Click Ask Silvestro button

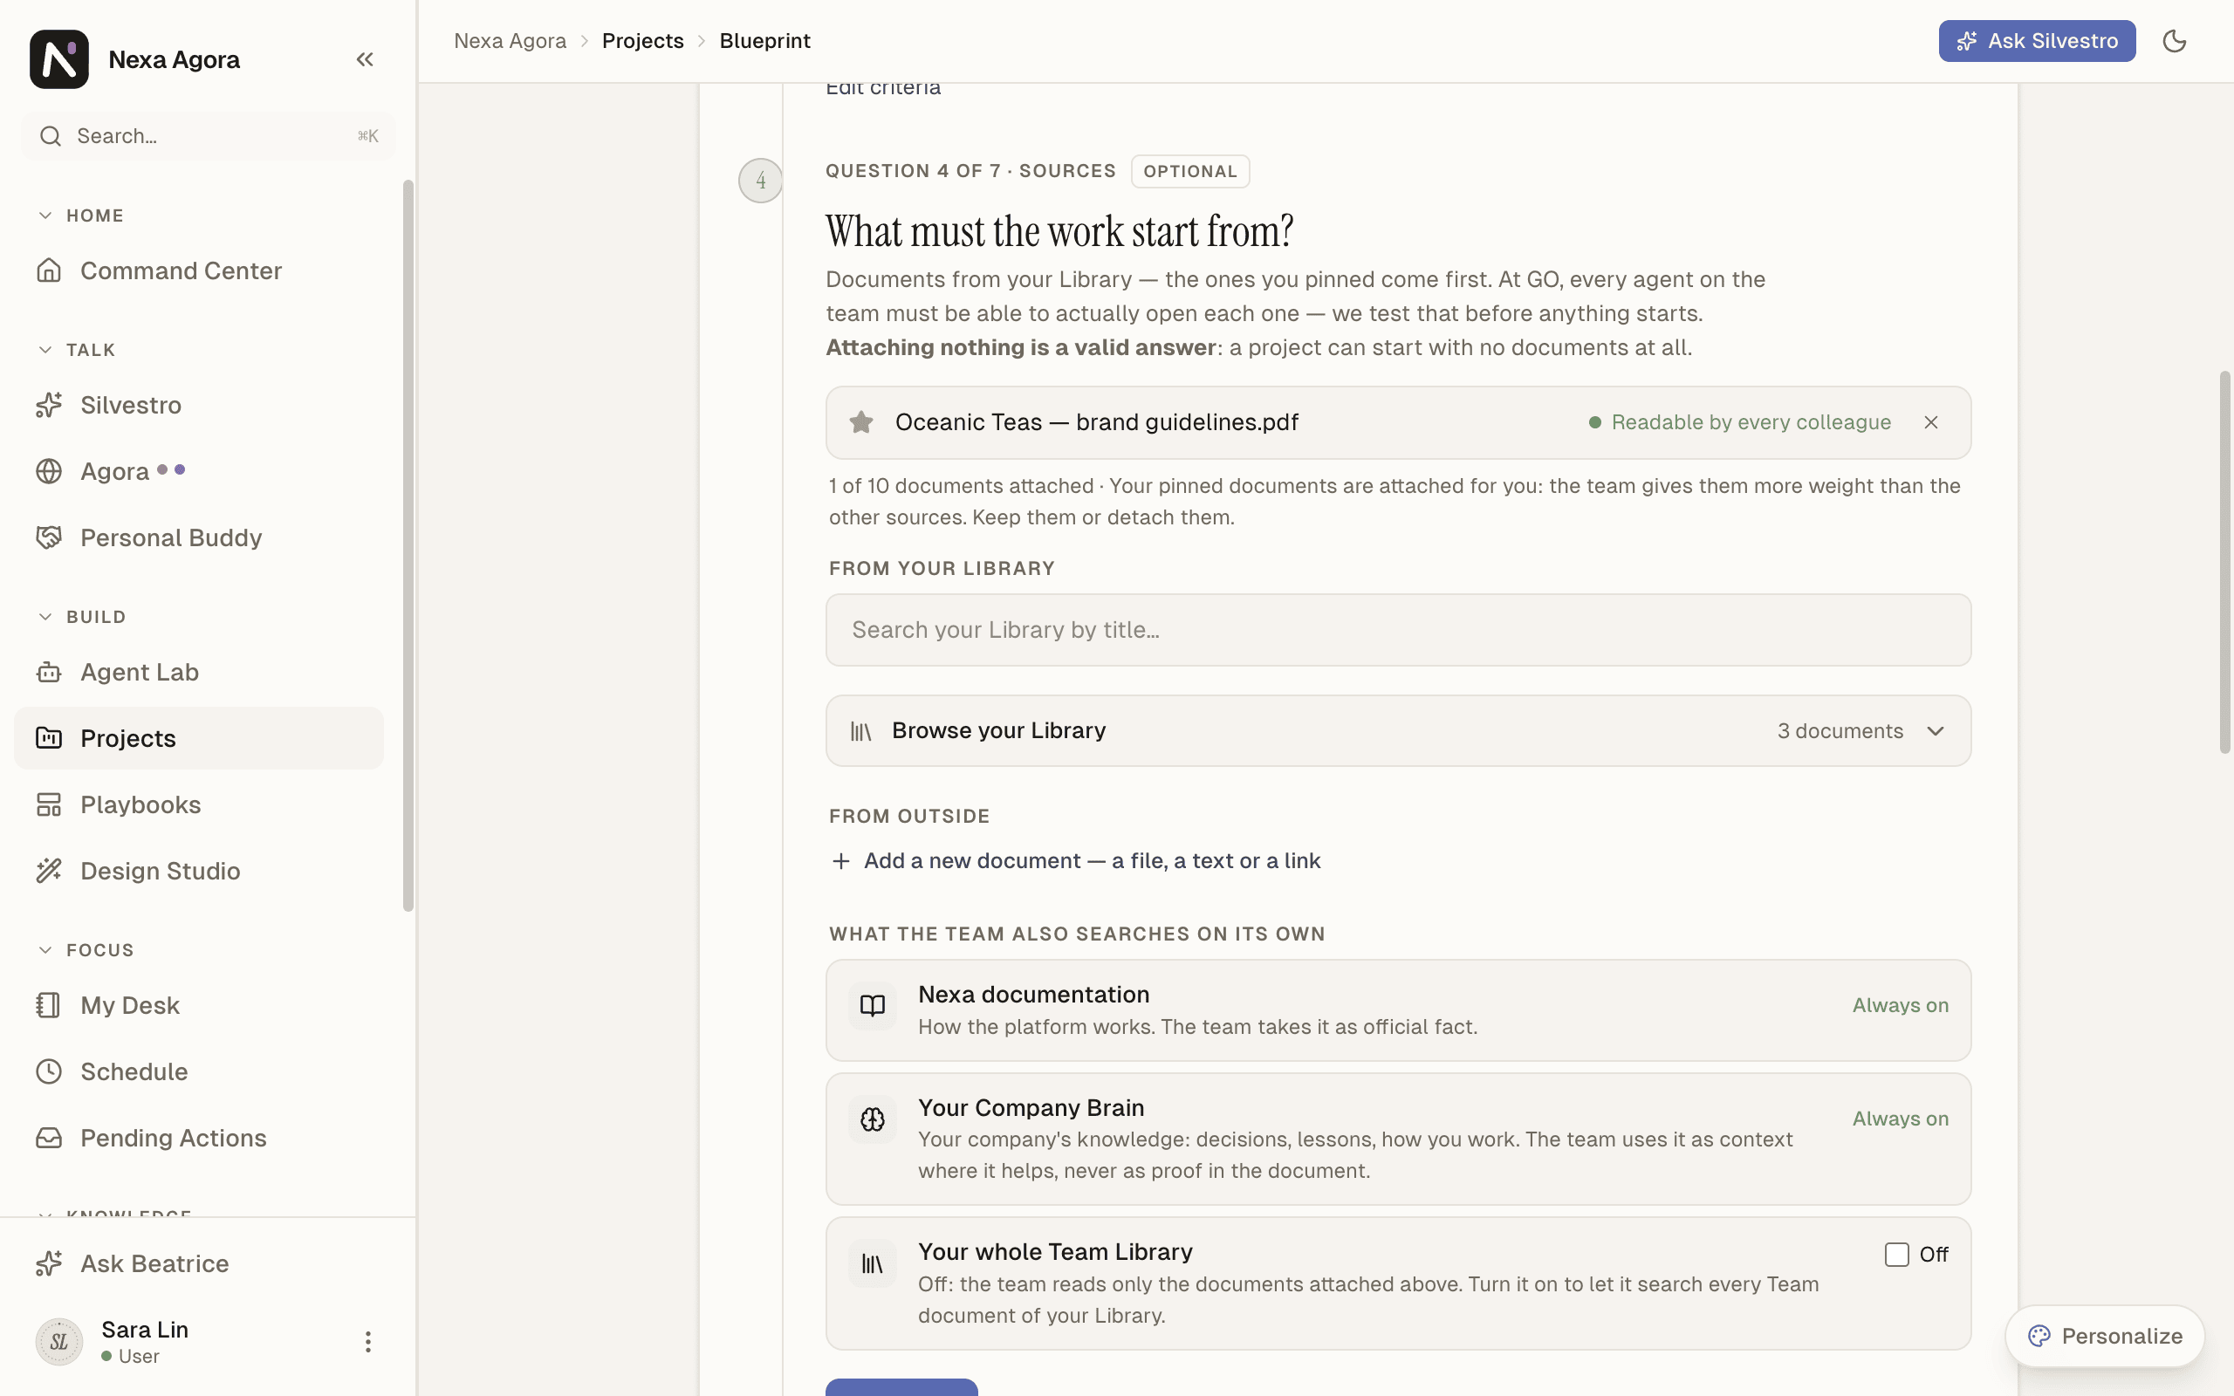coord(2037,41)
